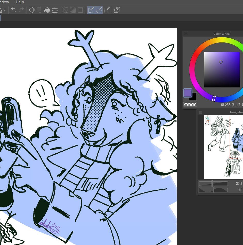Toggle Snap to Special Ruler
Viewport: 243px width, 245px height.
99,10
